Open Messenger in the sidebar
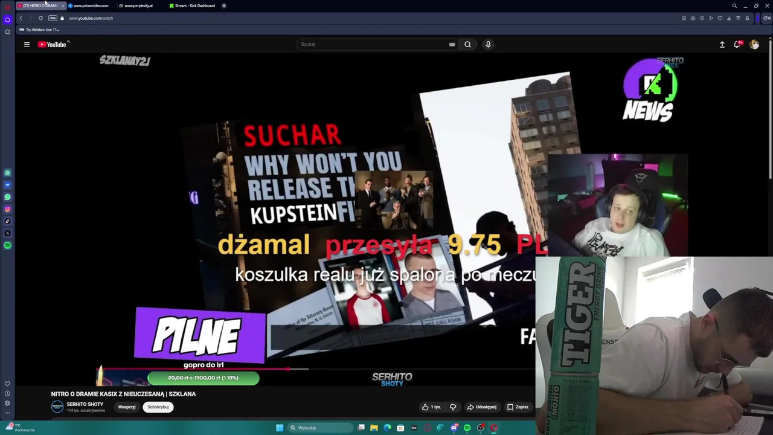This screenshot has height=435, width=773. click(7, 185)
